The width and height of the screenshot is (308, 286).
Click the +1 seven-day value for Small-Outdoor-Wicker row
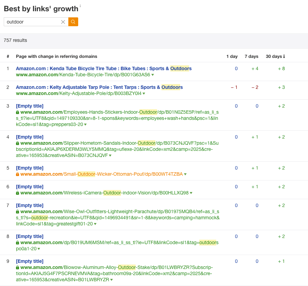(255, 168)
